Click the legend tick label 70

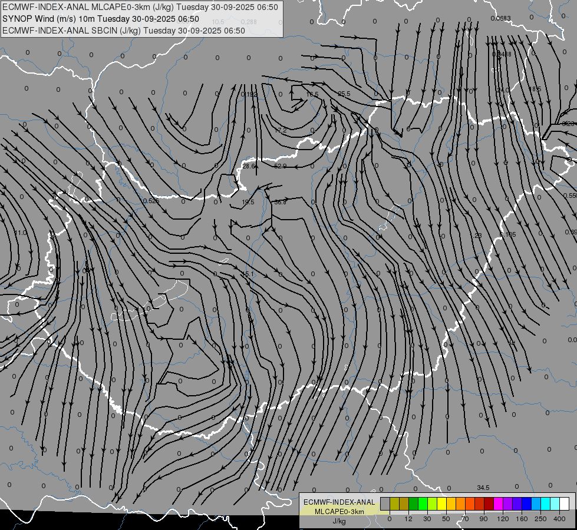pos(465,519)
